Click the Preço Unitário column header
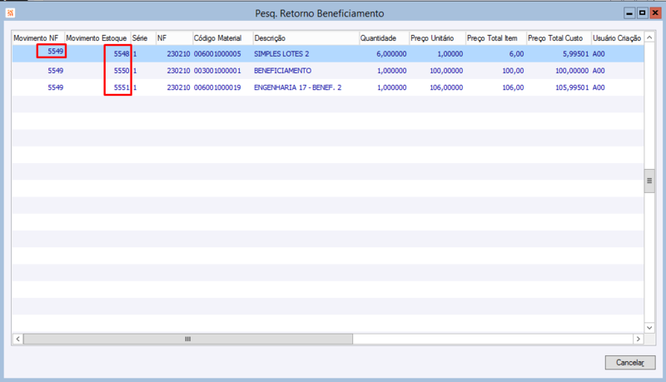 437,38
